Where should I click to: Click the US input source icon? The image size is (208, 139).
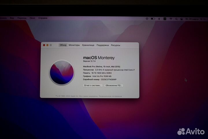coord(165,19)
